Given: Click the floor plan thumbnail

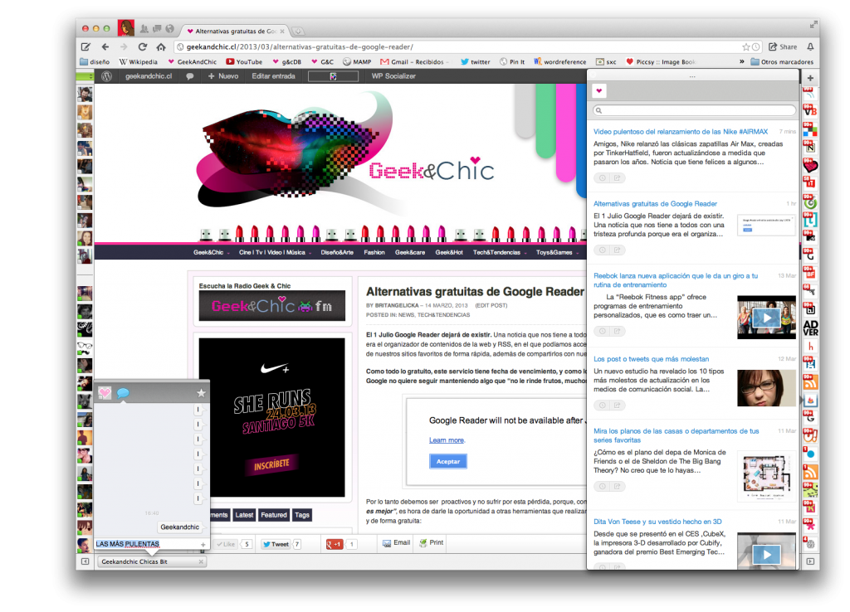Looking at the screenshot, I should point(766,476).
